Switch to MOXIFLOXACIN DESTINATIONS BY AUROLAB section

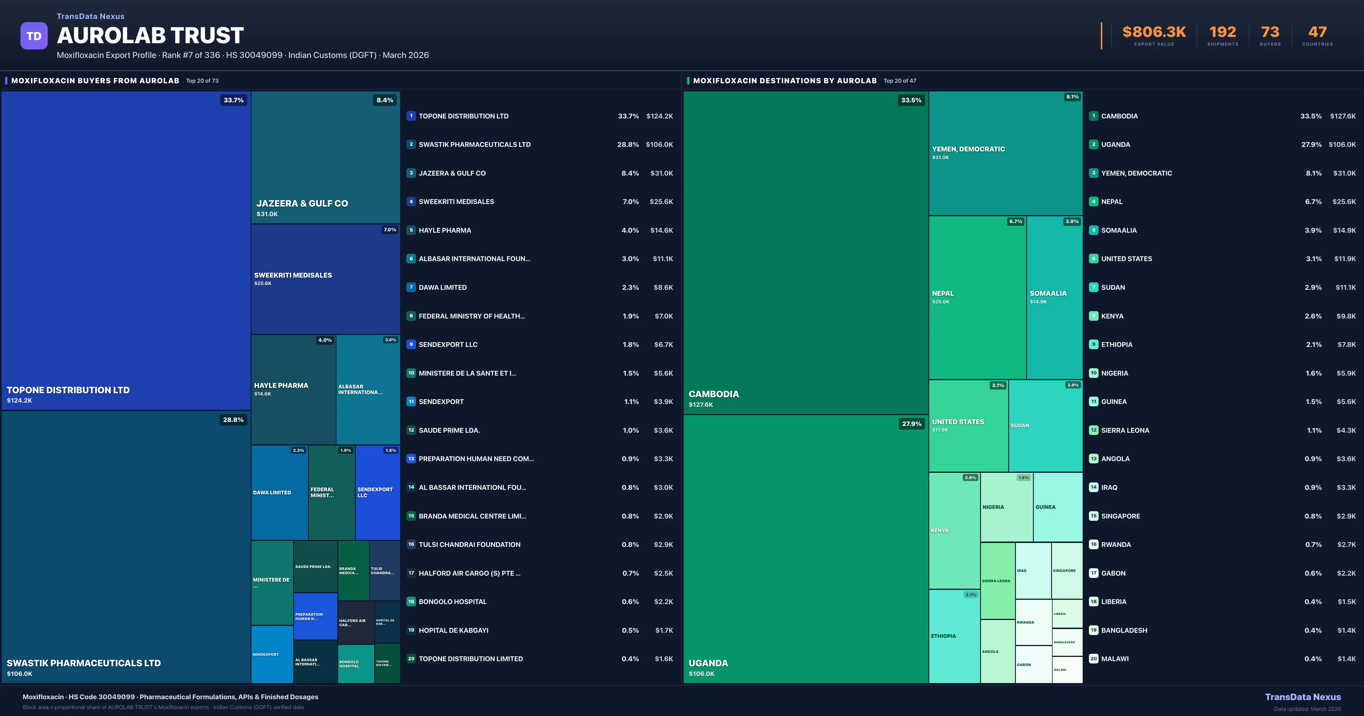786,80
